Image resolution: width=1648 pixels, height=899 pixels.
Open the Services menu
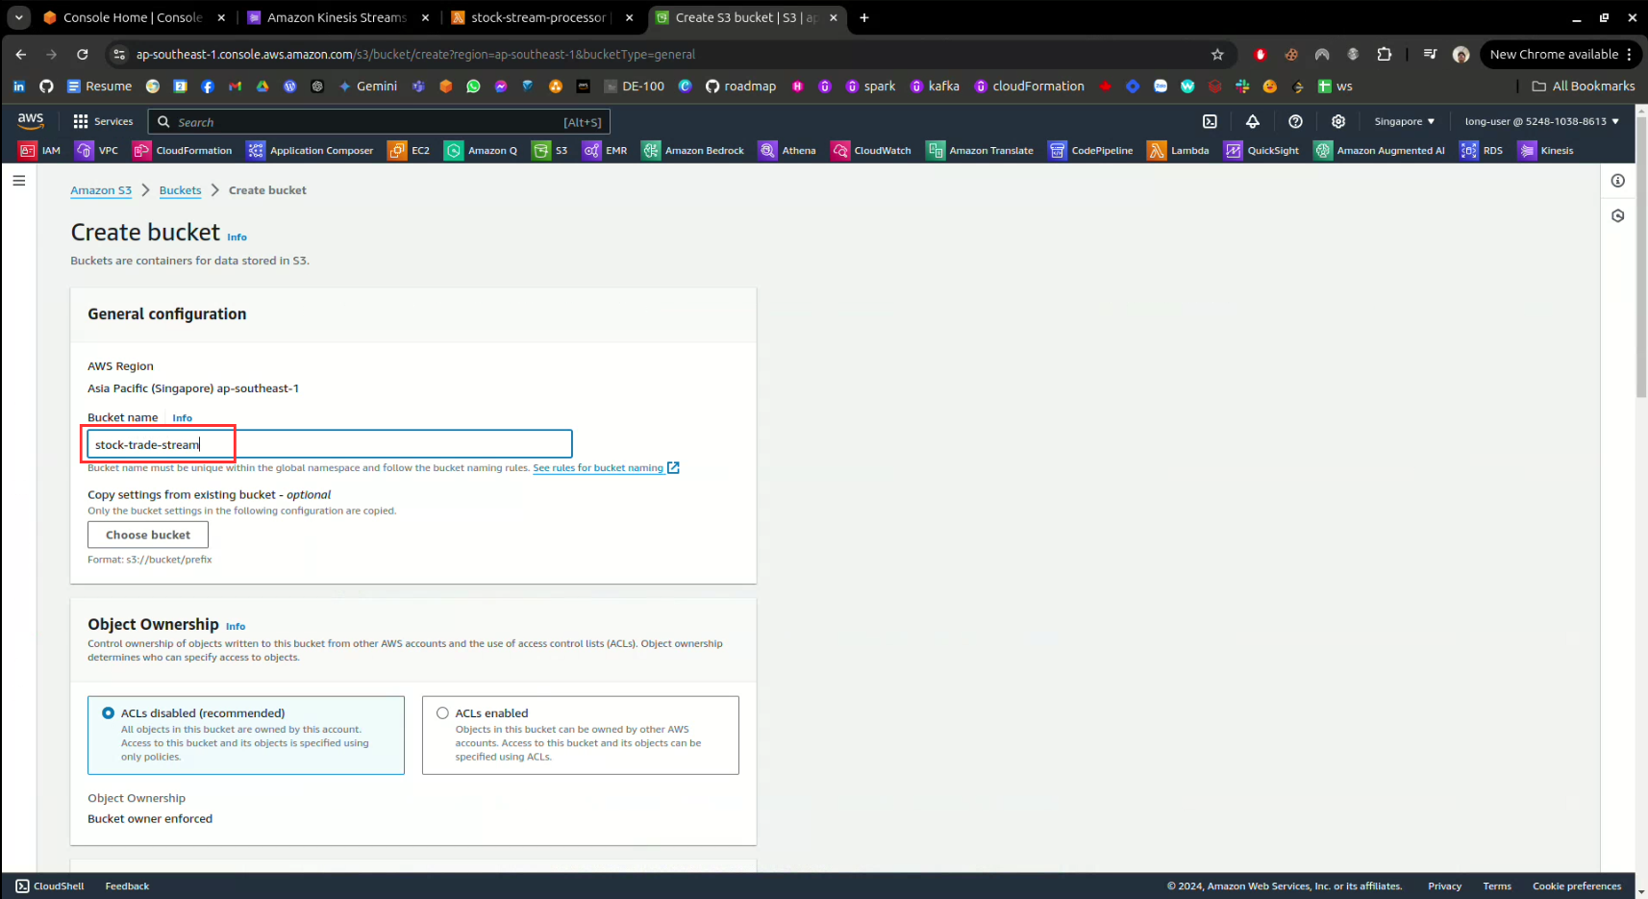pos(103,121)
